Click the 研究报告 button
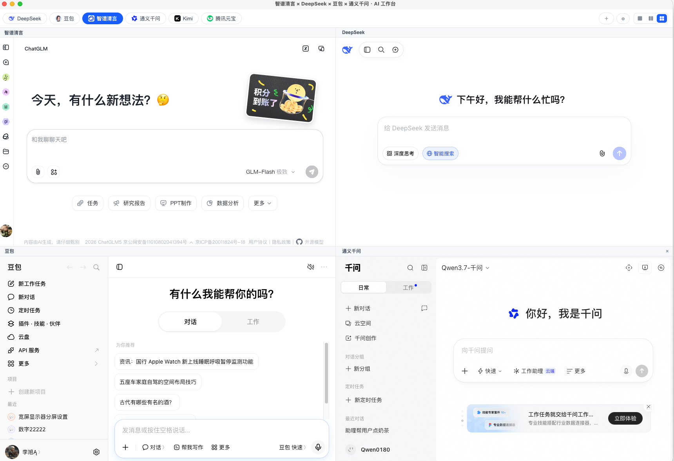The width and height of the screenshot is (674, 461). (x=129, y=203)
